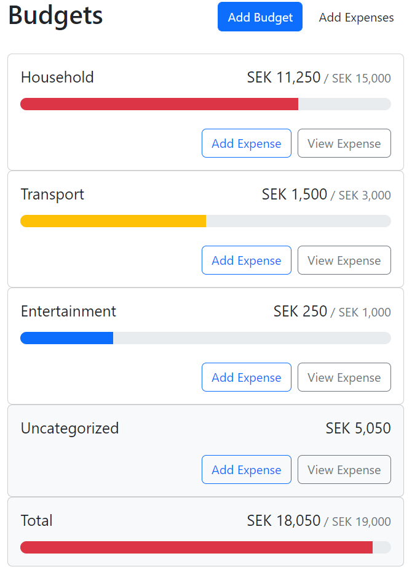The width and height of the screenshot is (412, 572).
Task: View expenses under Uncategorized
Action: pyautogui.click(x=344, y=469)
